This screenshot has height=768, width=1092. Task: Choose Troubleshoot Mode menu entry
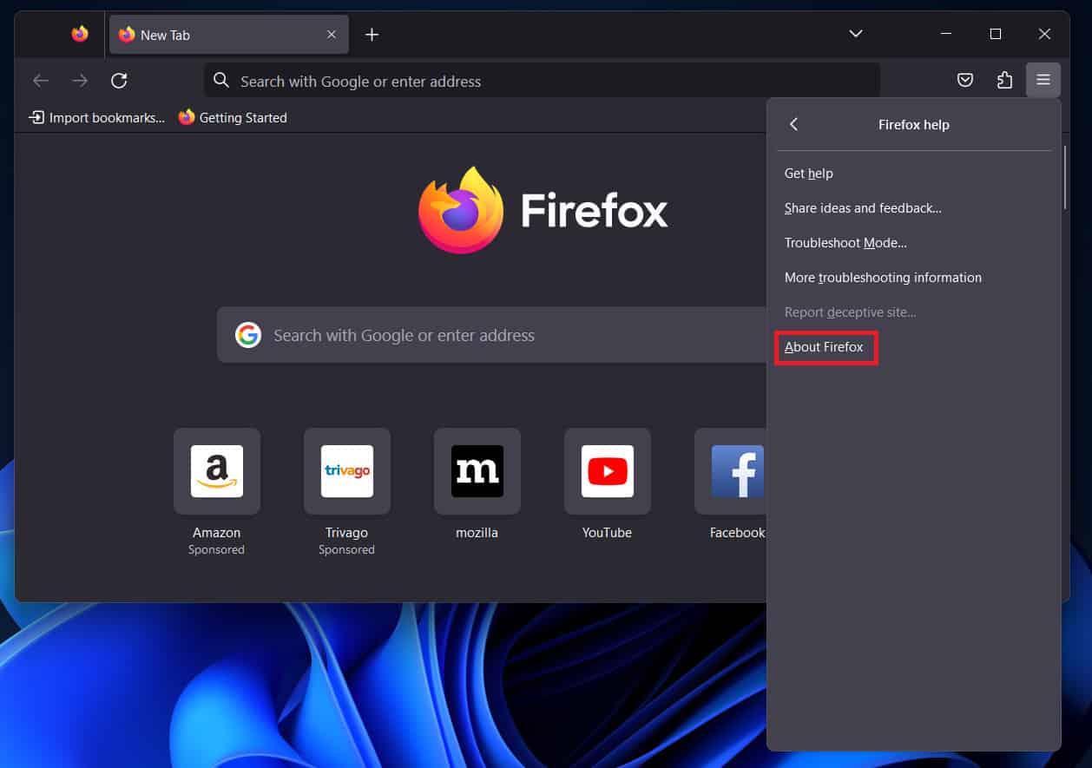click(x=845, y=243)
